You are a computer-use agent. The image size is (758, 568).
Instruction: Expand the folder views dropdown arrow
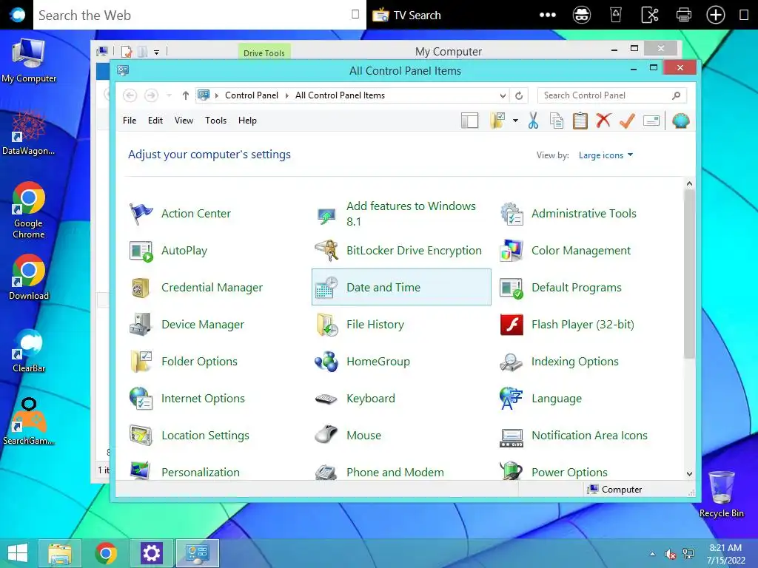516,121
